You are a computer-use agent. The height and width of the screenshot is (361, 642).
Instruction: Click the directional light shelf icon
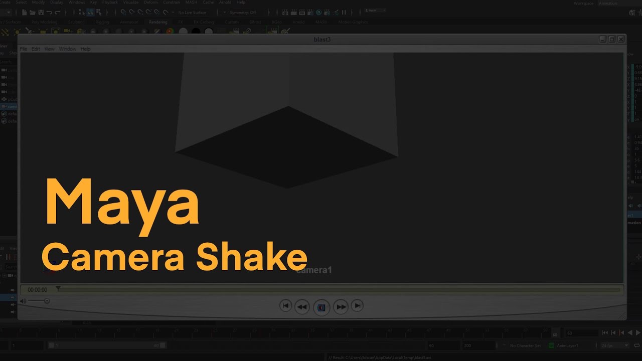5,32
